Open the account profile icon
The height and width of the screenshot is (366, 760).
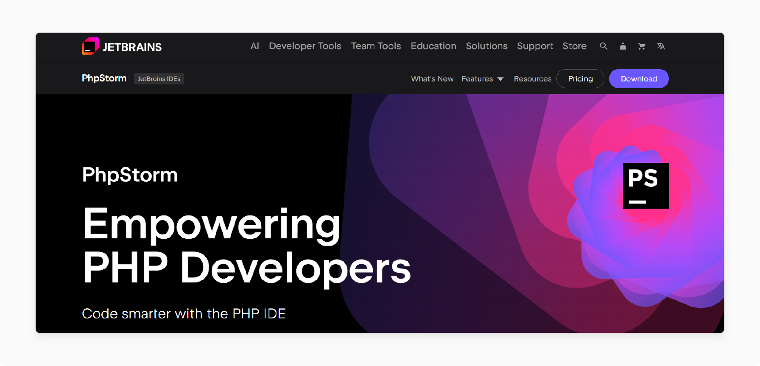coord(623,46)
